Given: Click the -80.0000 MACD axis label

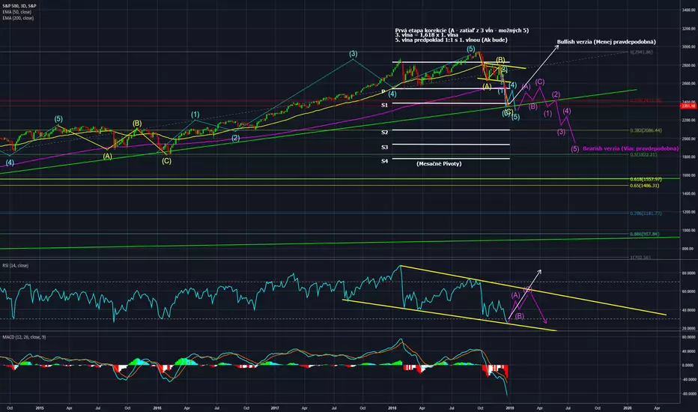Looking at the screenshot, I should coord(688,394).
